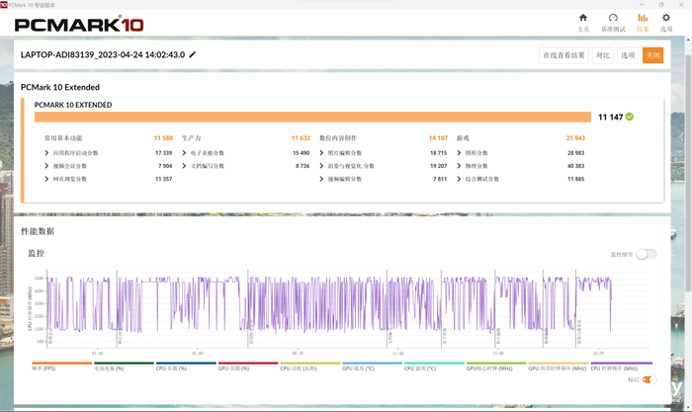Image resolution: width=692 pixels, height=412 pixels.
Task: Click the orange 关闭 button
Action: pos(652,55)
